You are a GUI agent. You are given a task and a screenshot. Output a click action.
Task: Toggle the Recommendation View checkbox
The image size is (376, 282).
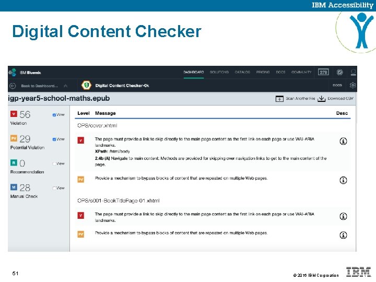(x=54, y=164)
